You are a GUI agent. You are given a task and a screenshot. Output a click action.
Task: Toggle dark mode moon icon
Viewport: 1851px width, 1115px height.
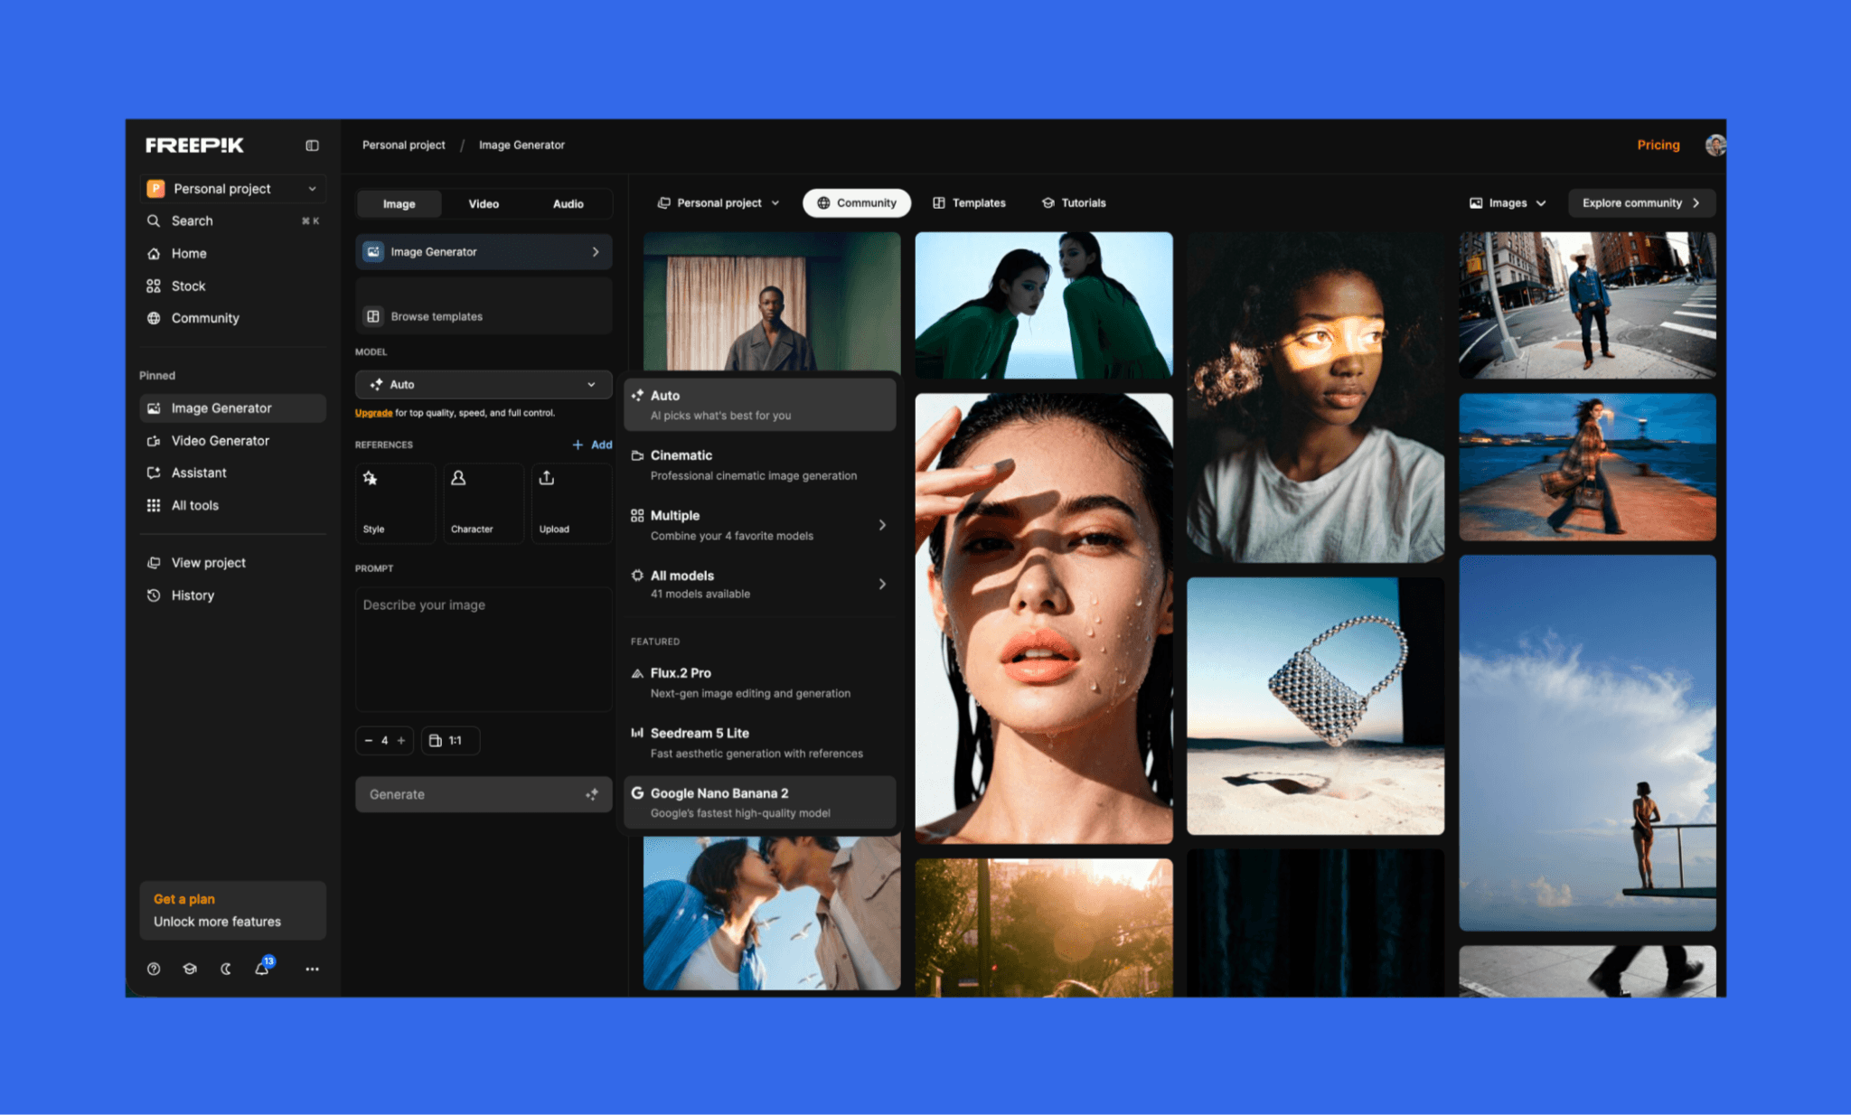[226, 969]
